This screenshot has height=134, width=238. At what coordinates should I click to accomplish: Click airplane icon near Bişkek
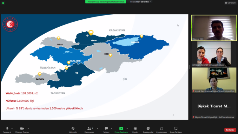pos(87,36)
